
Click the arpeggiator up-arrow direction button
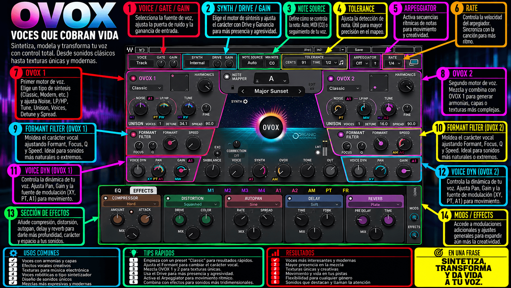[375, 63]
